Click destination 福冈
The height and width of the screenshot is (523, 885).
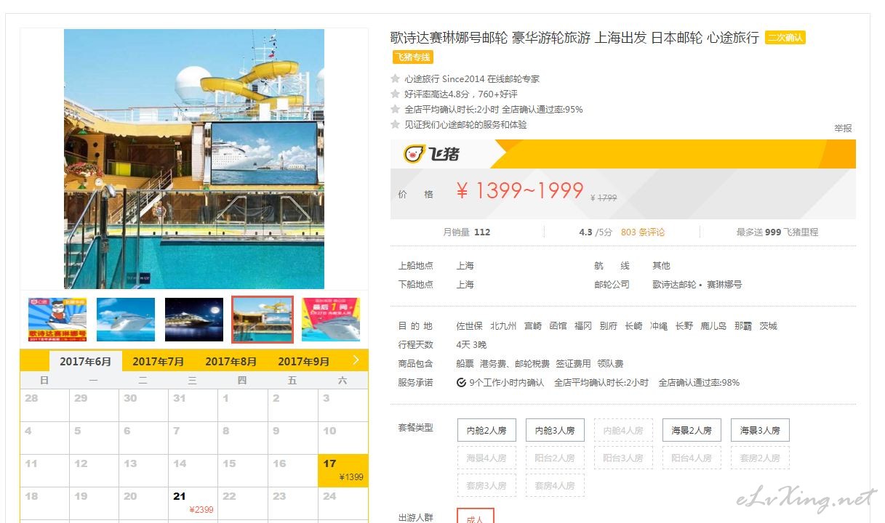[583, 326]
